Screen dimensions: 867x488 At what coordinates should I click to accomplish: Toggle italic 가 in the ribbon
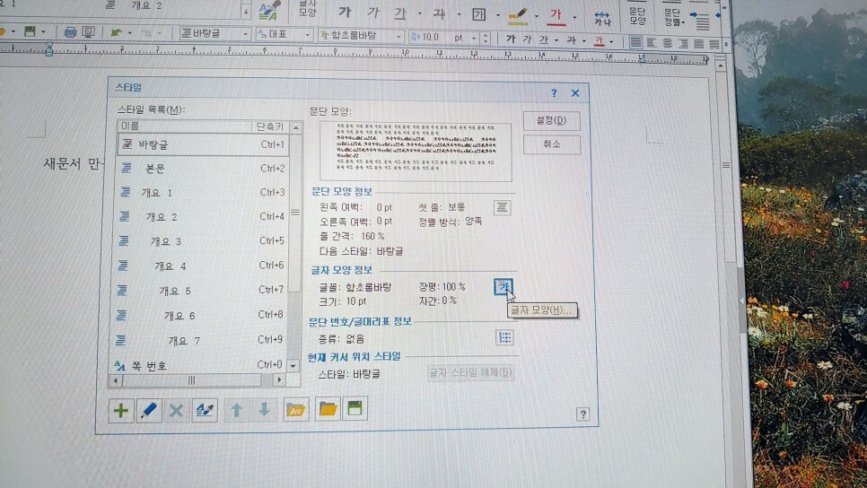(x=373, y=13)
